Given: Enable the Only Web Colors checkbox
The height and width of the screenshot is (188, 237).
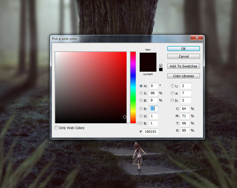Looking at the screenshot, I should pyautogui.click(x=57, y=128).
